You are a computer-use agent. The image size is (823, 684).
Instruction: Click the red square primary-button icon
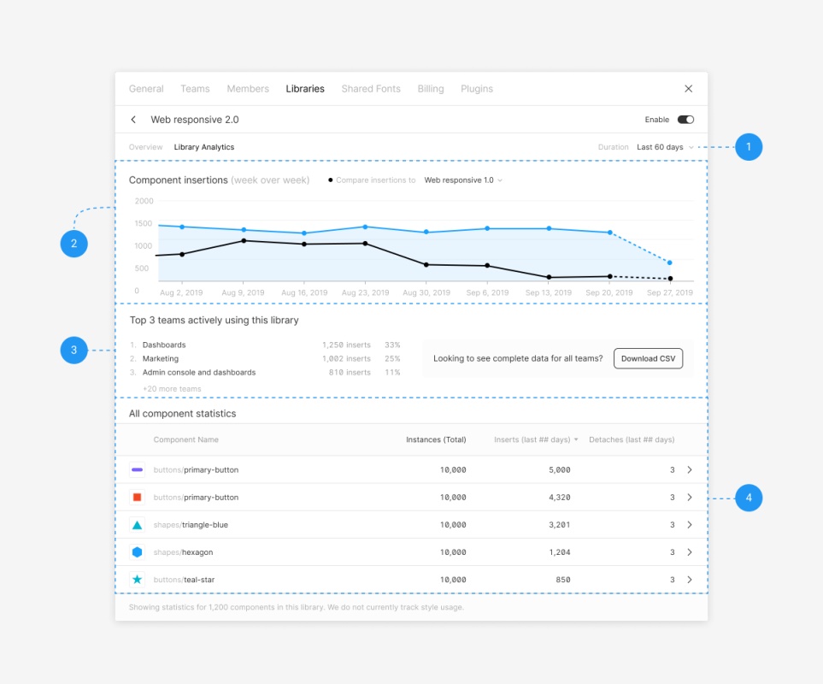(x=137, y=497)
